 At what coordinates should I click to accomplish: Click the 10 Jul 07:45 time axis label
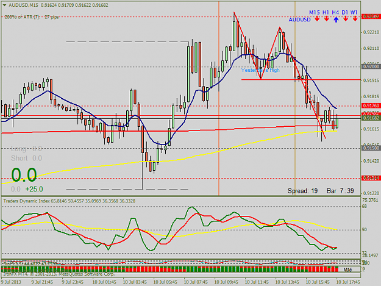click(x=196, y=282)
